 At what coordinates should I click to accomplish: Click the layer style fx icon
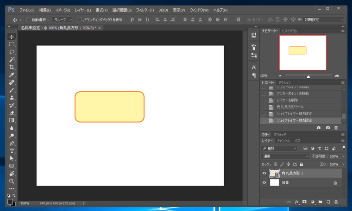(297, 202)
